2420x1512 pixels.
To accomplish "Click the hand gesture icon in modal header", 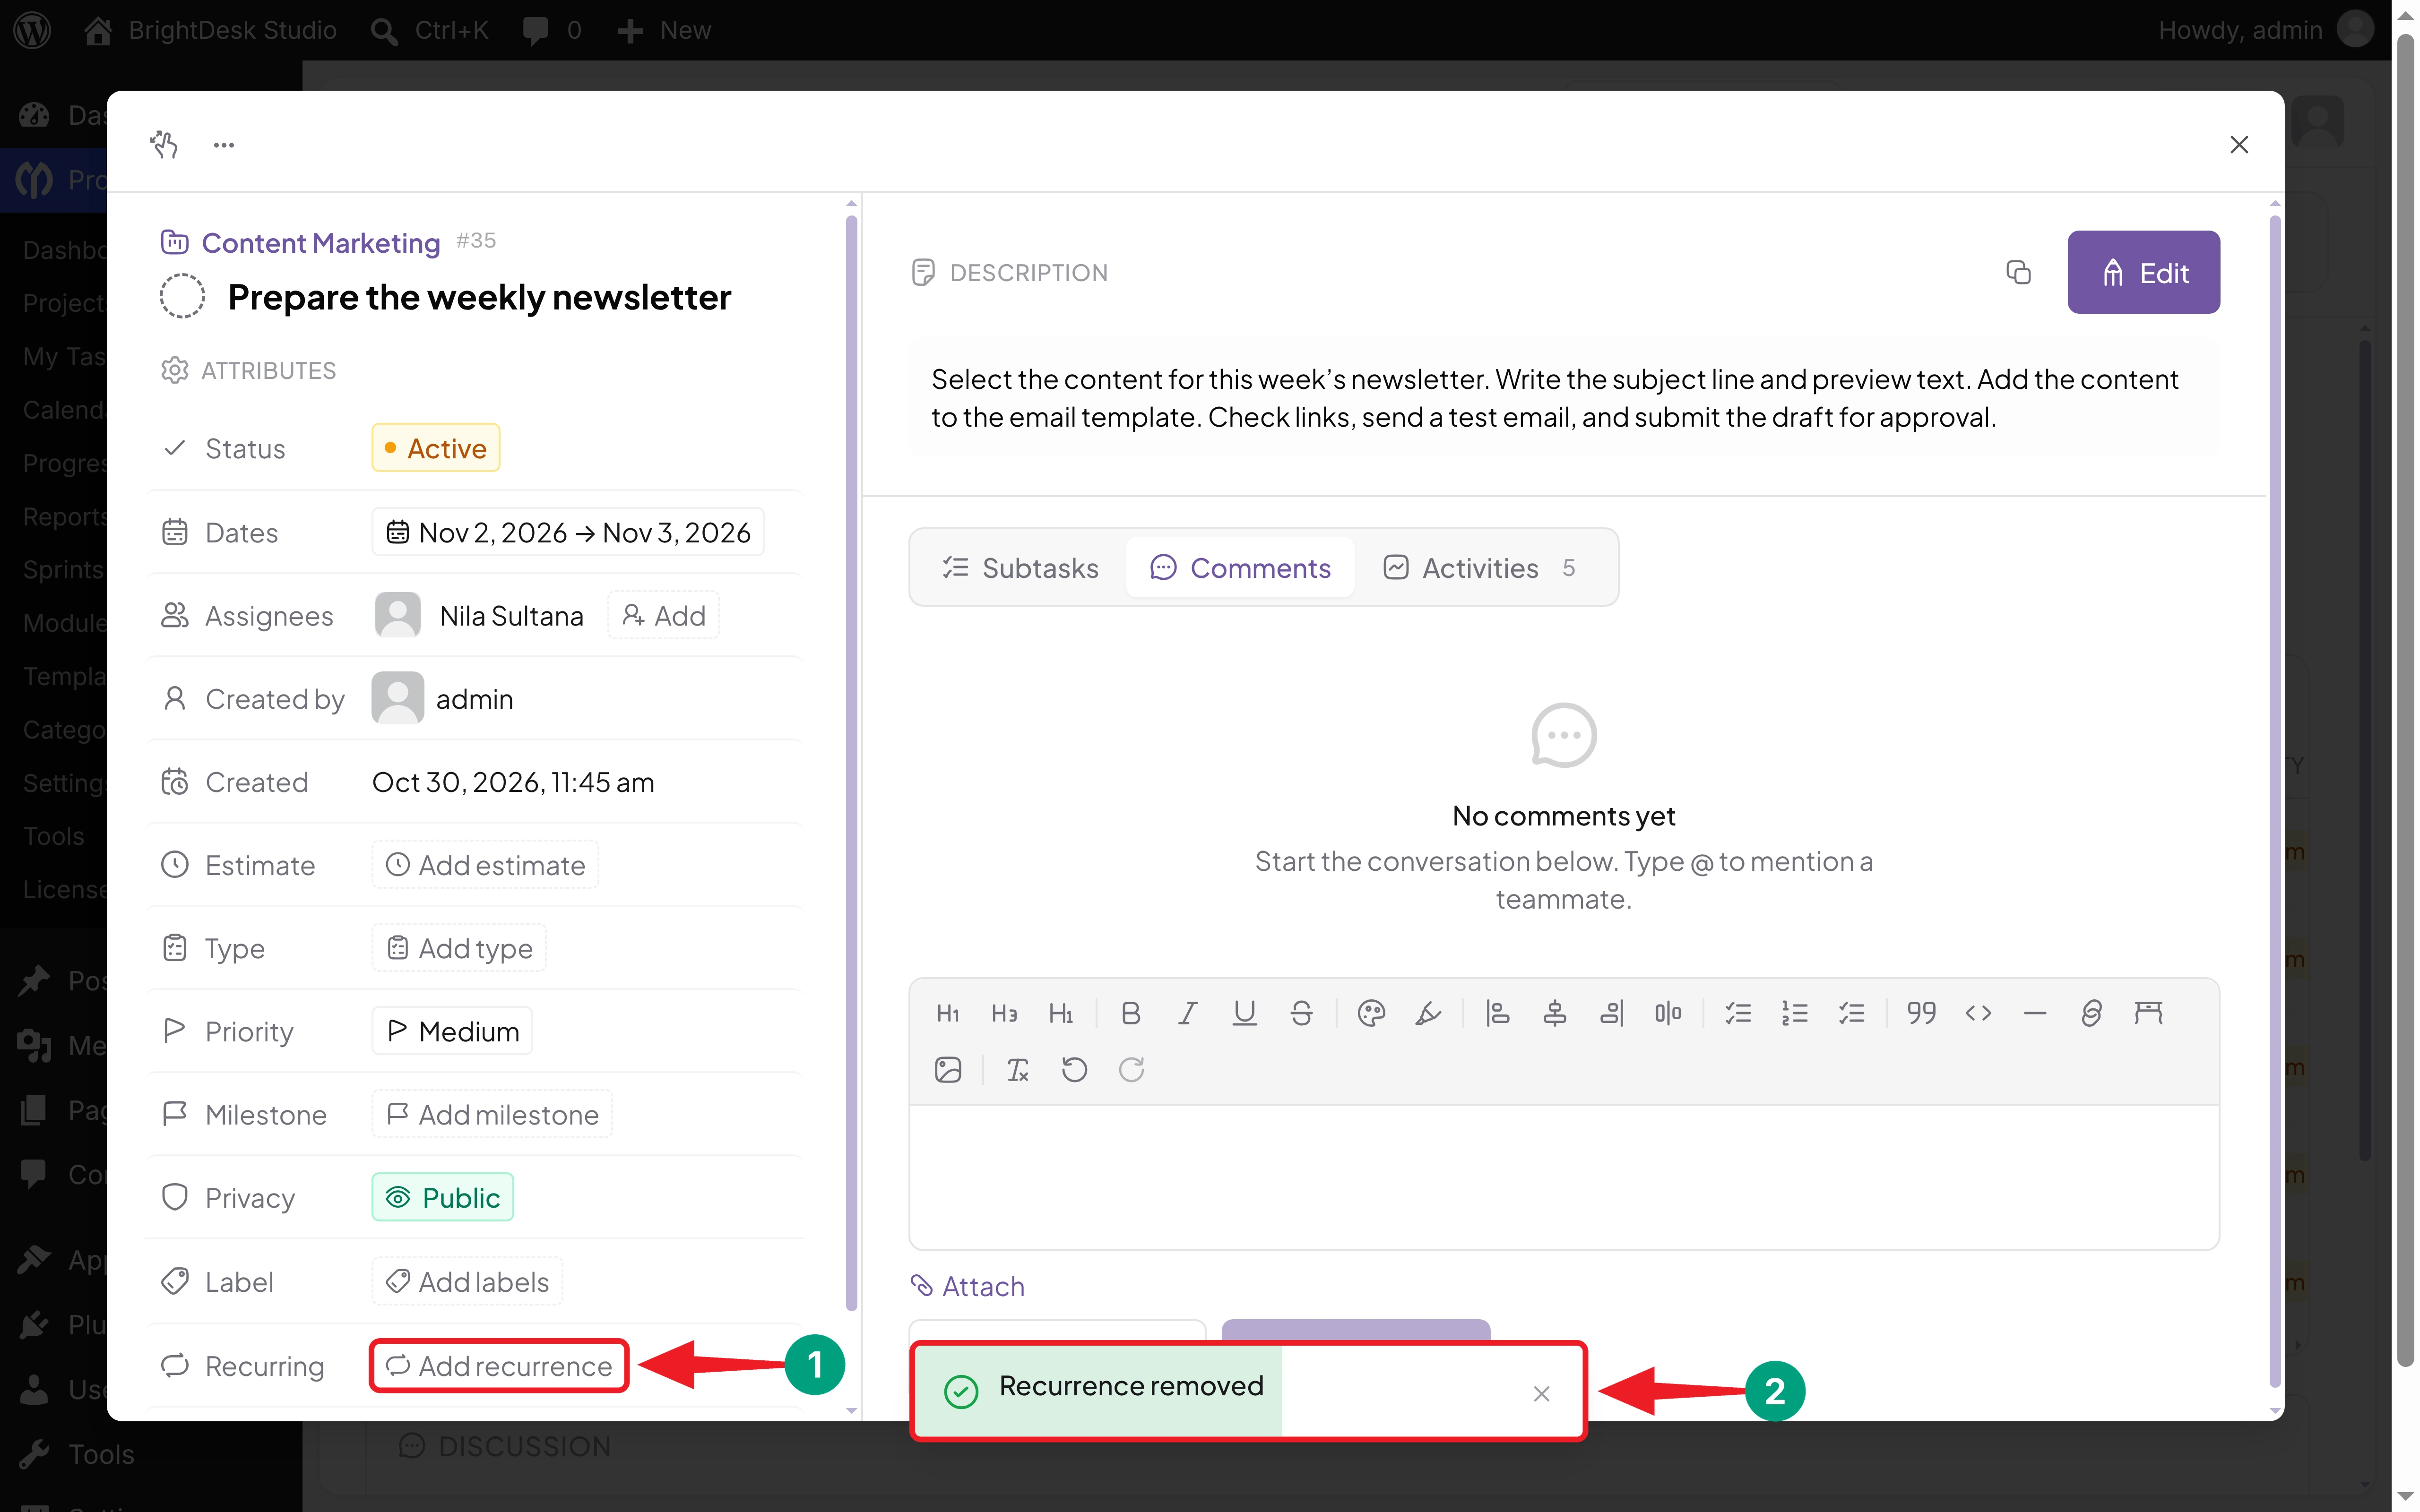I will coord(164,145).
